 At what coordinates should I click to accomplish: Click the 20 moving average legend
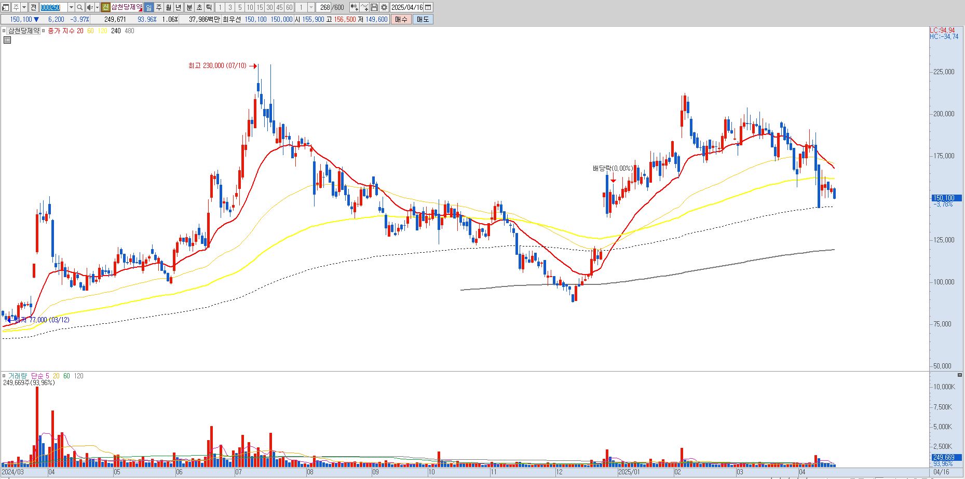80,31
